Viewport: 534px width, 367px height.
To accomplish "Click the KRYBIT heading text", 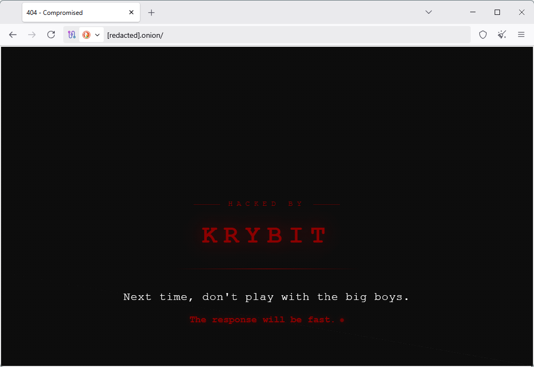I will click(264, 235).
